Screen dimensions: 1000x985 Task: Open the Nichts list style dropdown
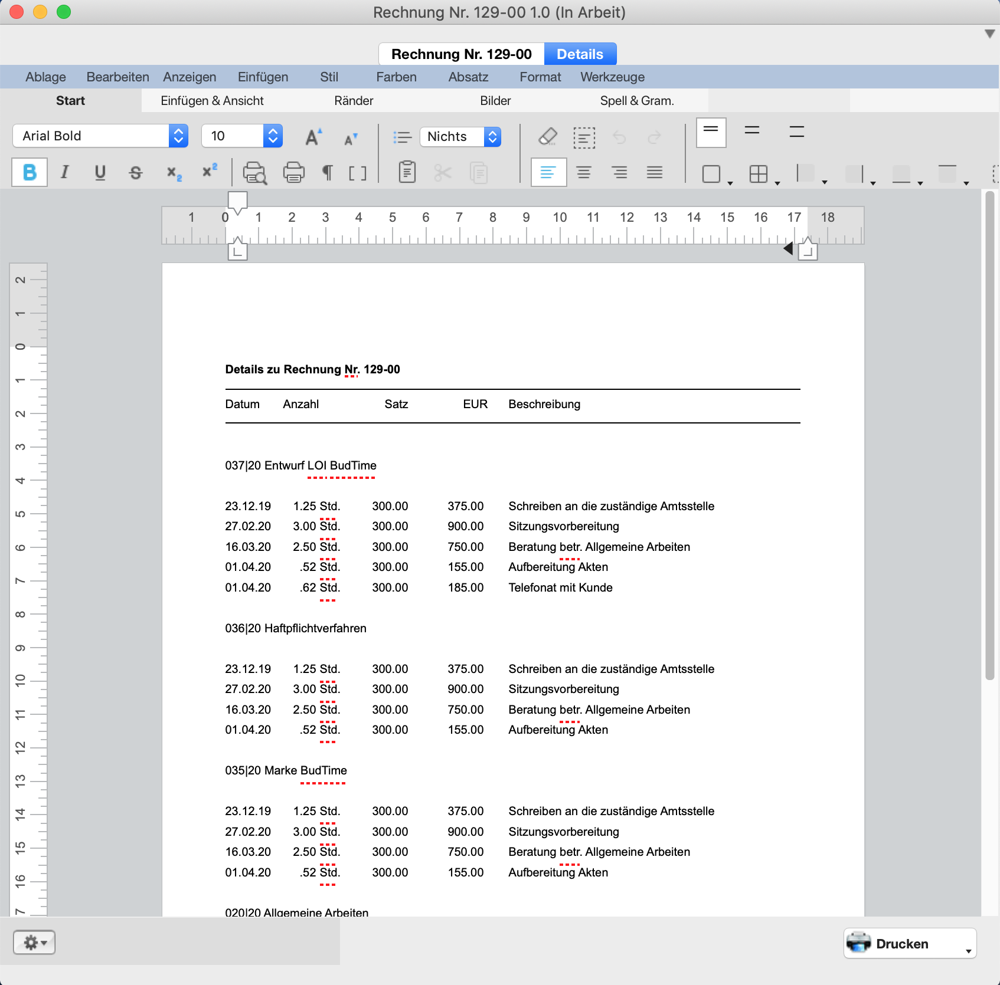coord(461,137)
